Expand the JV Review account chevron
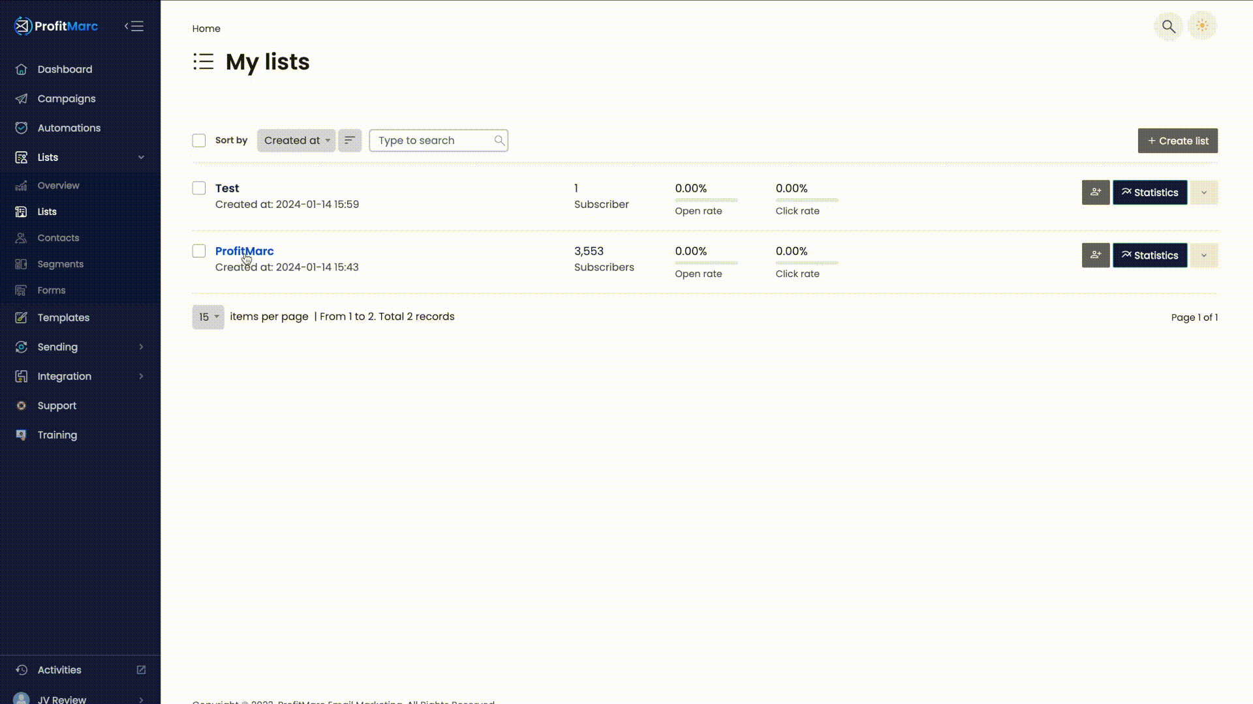The width and height of the screenshot is (1253, 704). pyautogui.click(x=141, y=699)
